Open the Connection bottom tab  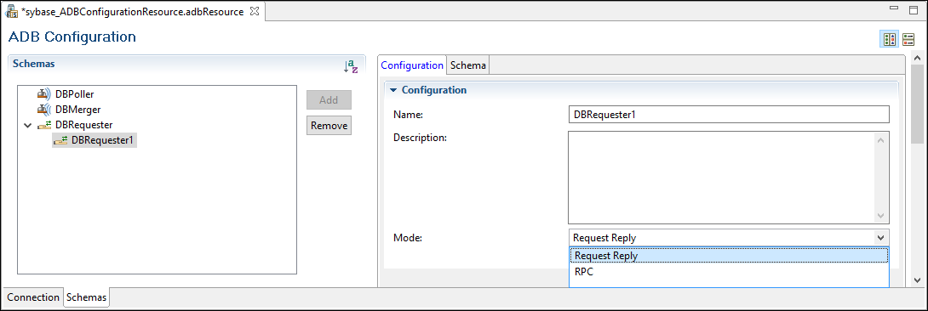pos(33,297)
